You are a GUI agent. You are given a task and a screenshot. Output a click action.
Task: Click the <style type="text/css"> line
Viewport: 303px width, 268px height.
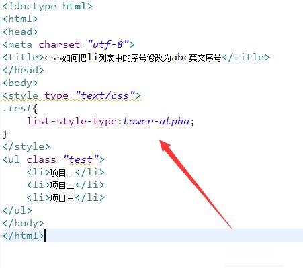point(72,95)
